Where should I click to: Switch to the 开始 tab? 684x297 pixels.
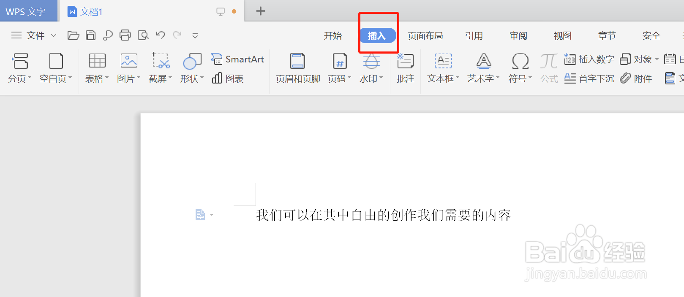point(333,36)
